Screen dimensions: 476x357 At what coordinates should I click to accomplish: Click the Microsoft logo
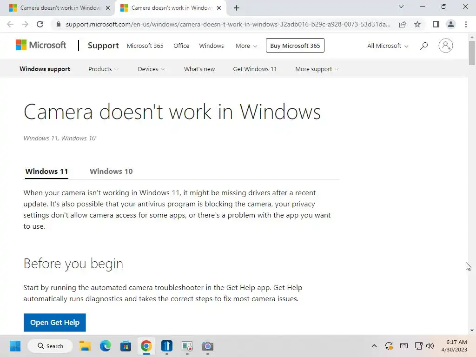click(x=41, y=45)
